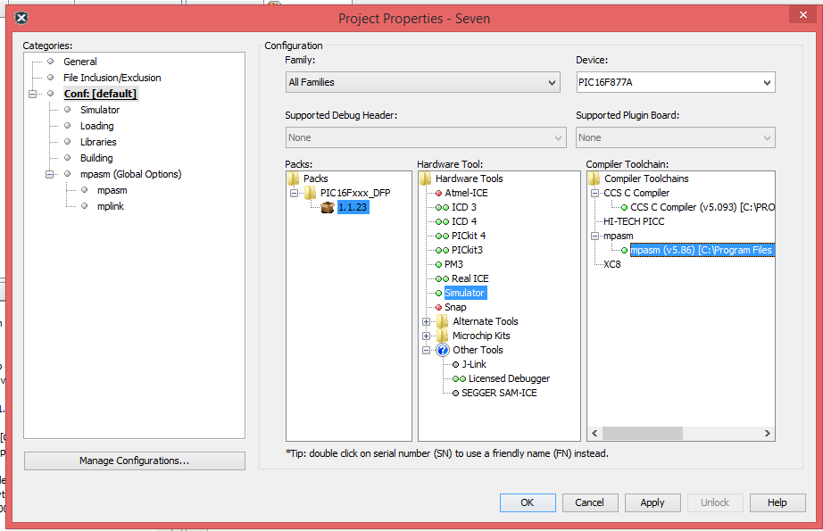
Task: Select File Inclusion/Exclusion category
Action: (x=112, y=78)
